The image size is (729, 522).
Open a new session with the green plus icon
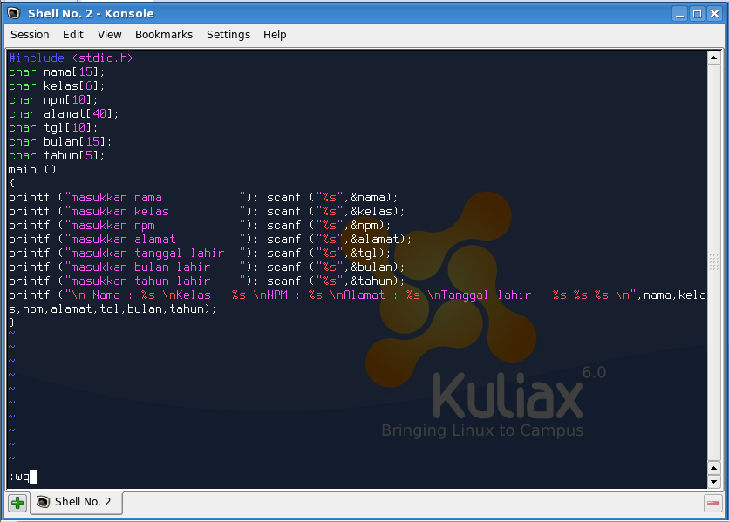[16, 502]
